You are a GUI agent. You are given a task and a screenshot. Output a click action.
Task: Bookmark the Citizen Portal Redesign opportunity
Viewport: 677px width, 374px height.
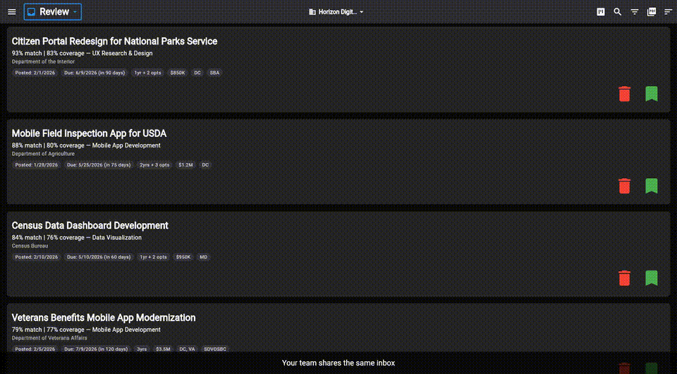click(652, 94)
